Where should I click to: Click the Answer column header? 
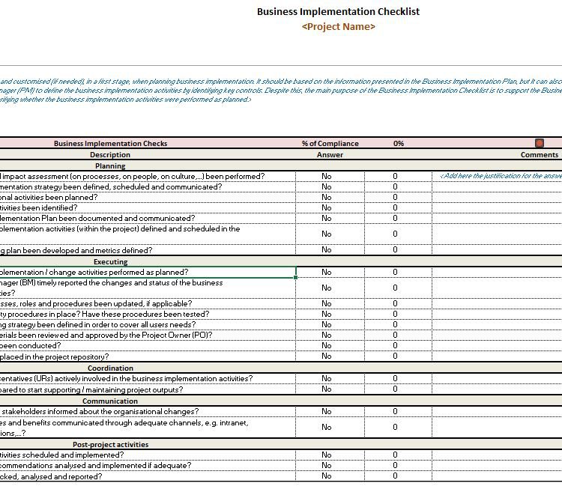click(330, 155)
